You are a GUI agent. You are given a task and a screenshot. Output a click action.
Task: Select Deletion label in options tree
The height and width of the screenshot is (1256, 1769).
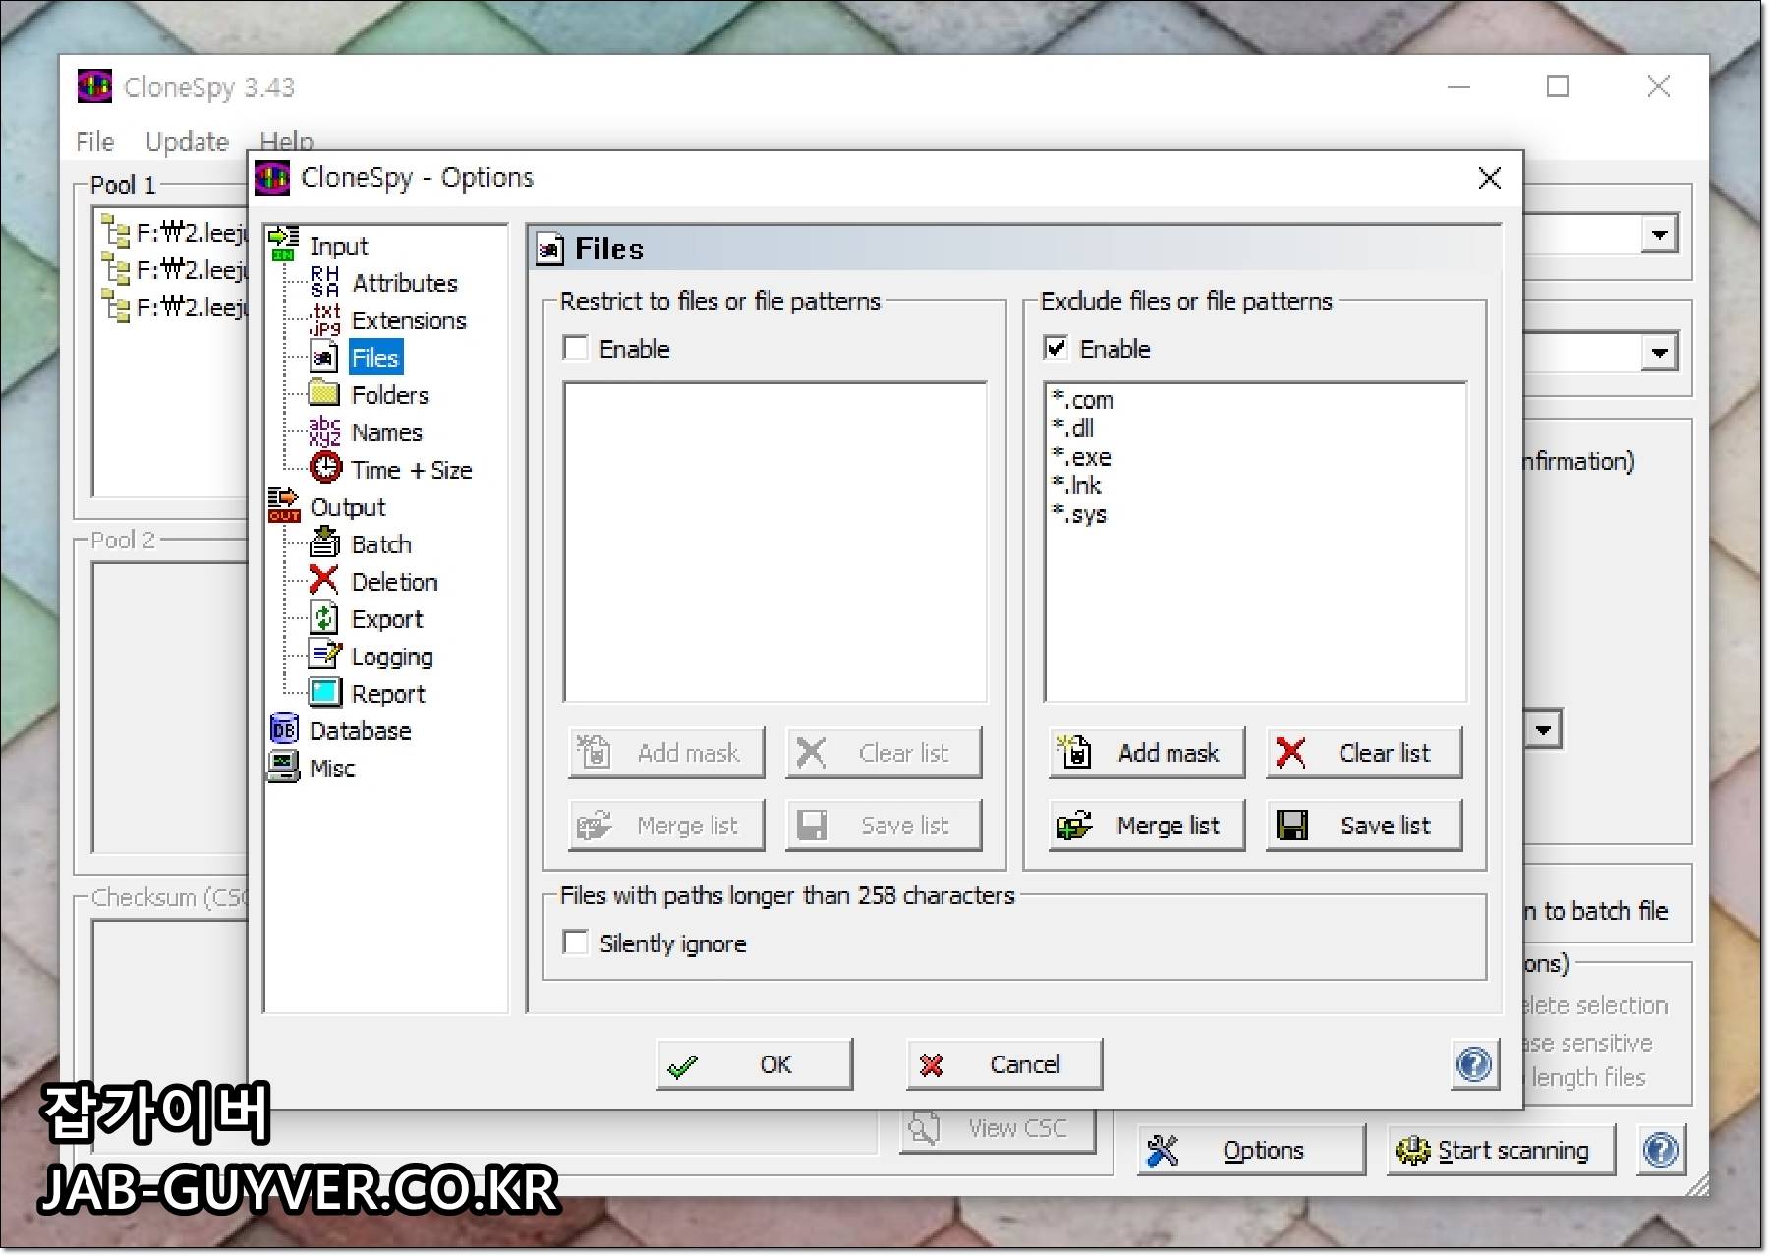[394, 582]
